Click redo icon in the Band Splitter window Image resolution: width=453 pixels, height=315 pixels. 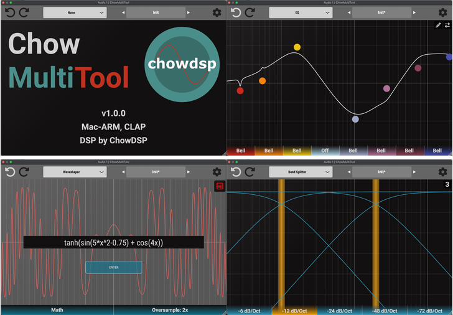(x=250, y=172)
